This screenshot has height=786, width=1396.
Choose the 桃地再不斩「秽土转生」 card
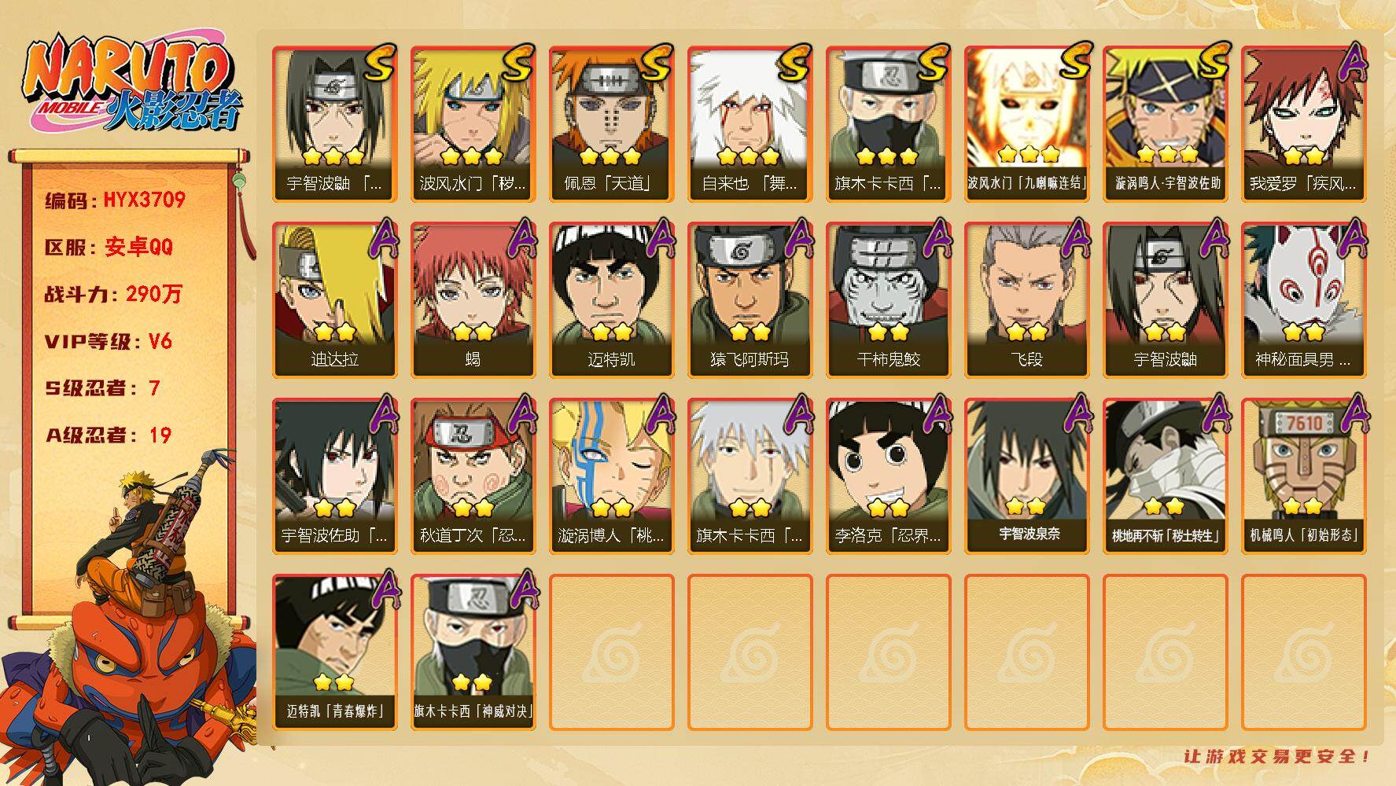[1165, 476]
